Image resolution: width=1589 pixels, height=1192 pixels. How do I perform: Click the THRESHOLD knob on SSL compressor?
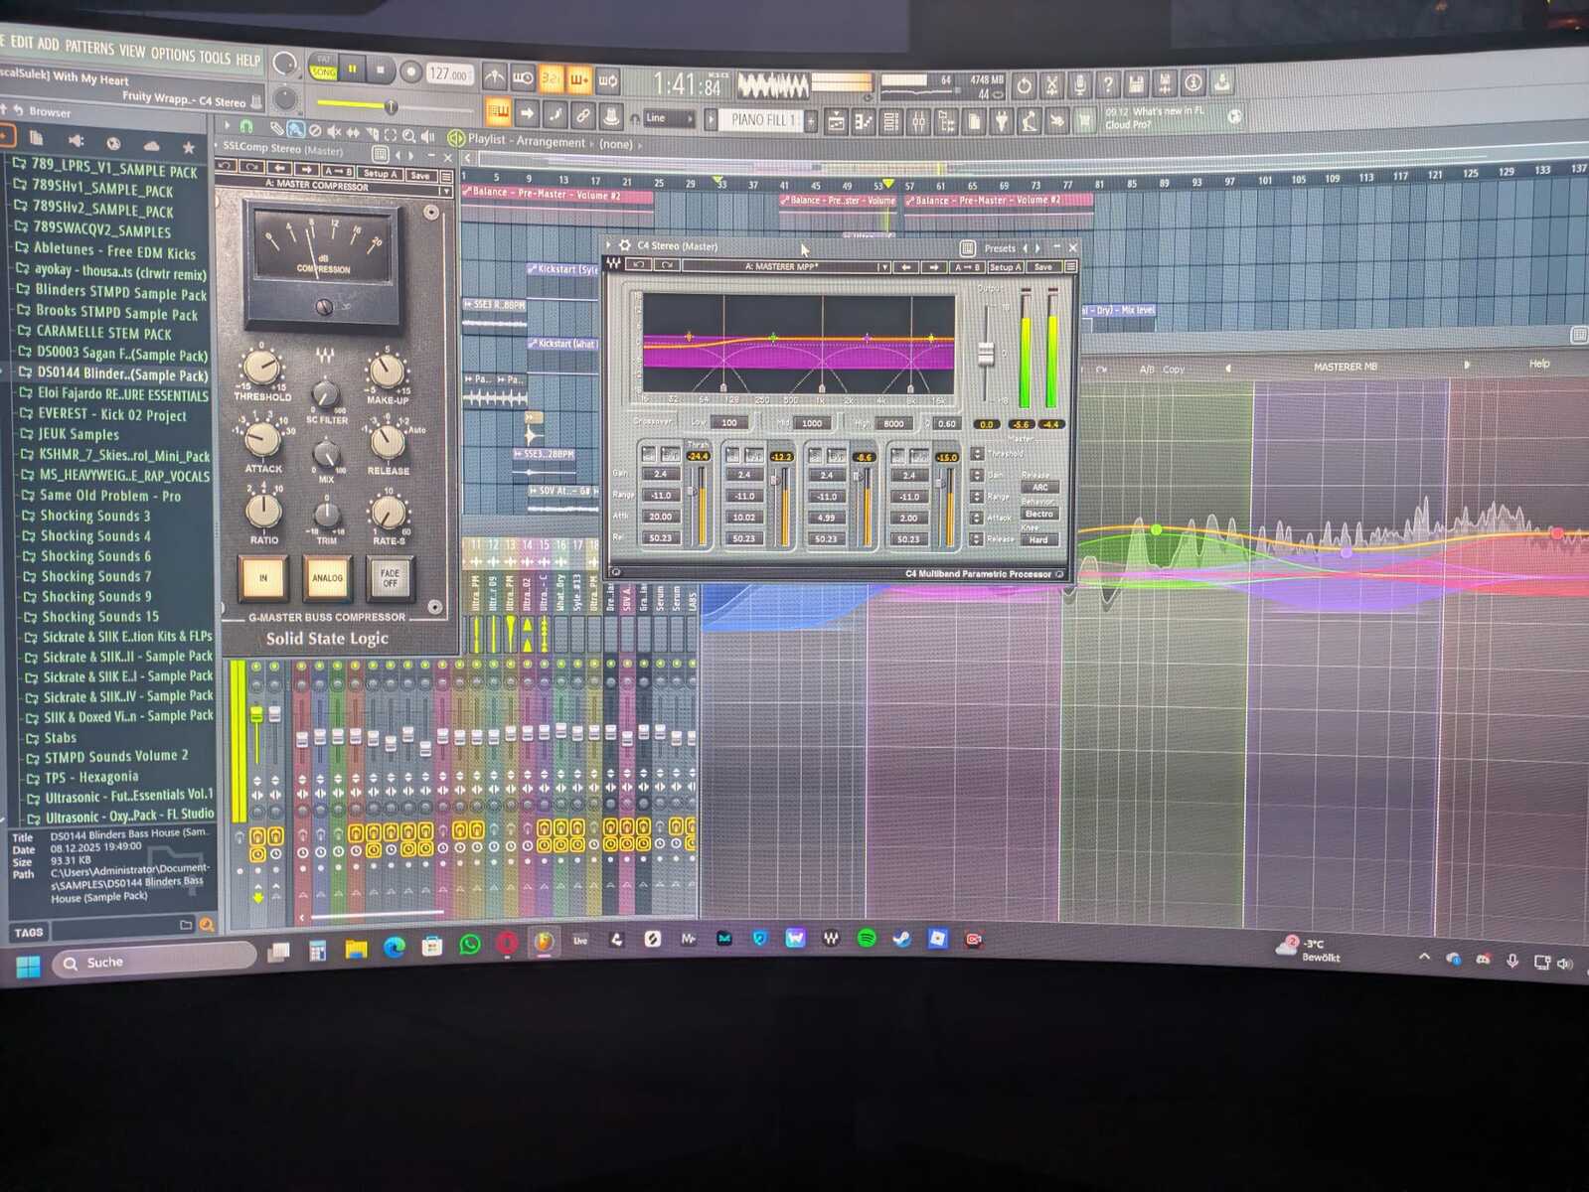tap(261, 368)
